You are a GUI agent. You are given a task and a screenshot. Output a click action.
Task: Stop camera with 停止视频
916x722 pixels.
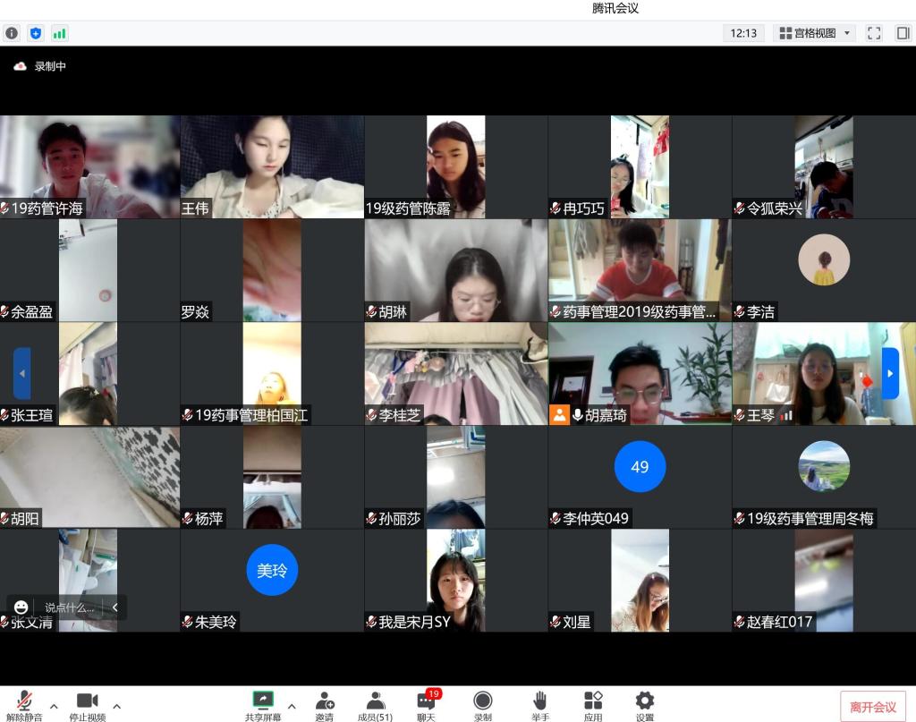pyautogui.click(x=87, y=705)
